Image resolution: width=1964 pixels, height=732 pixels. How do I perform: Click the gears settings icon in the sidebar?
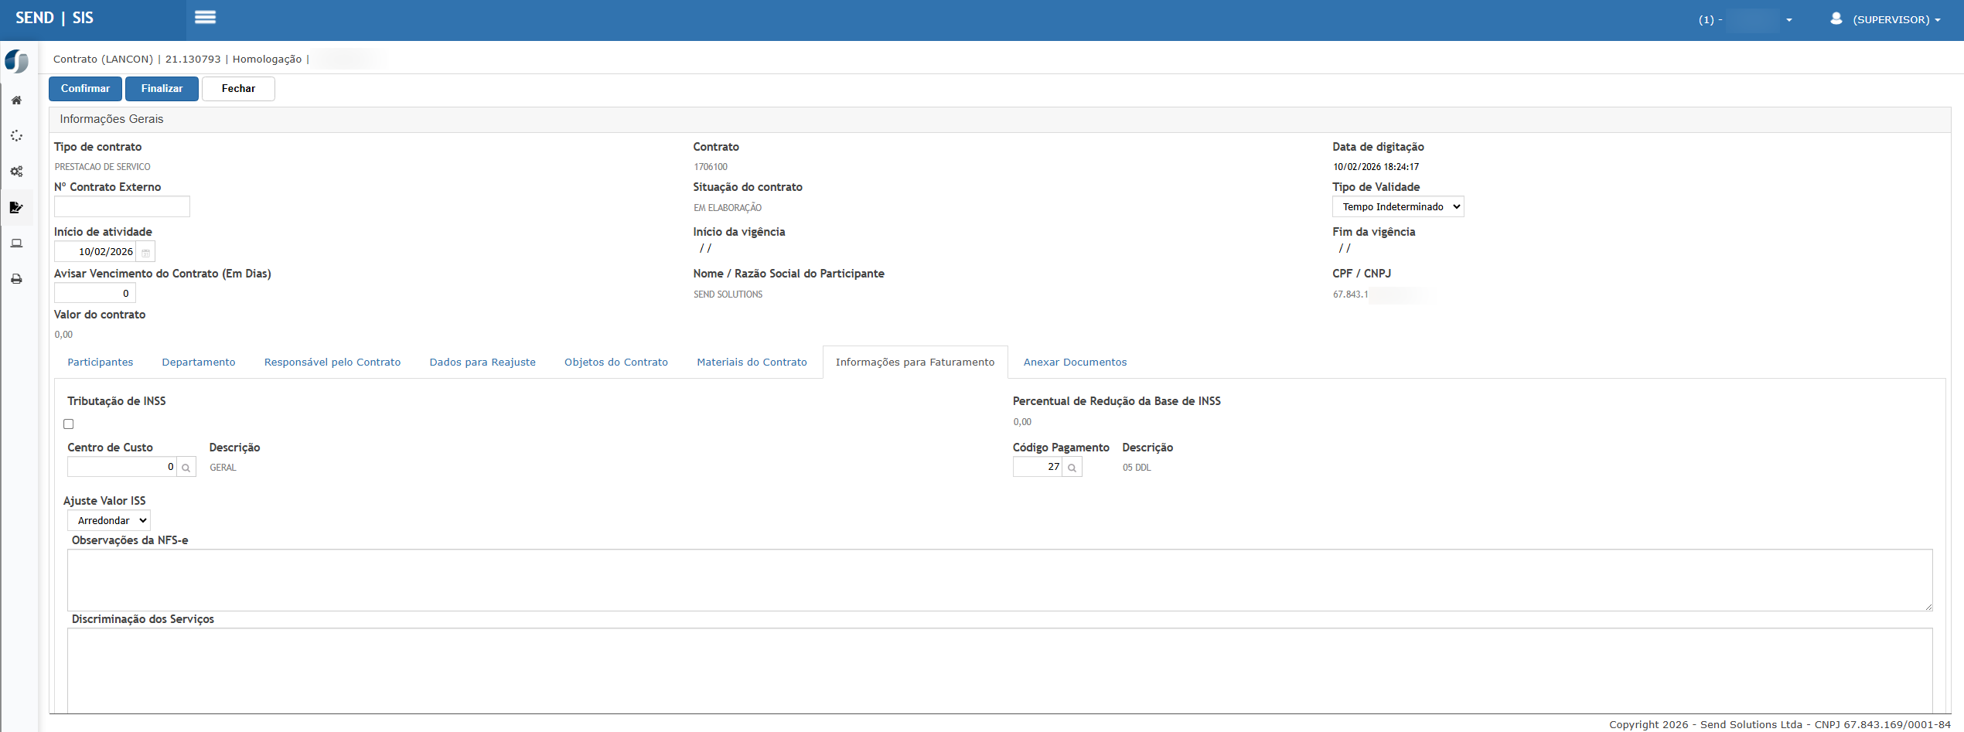click(x=16, y=172)
